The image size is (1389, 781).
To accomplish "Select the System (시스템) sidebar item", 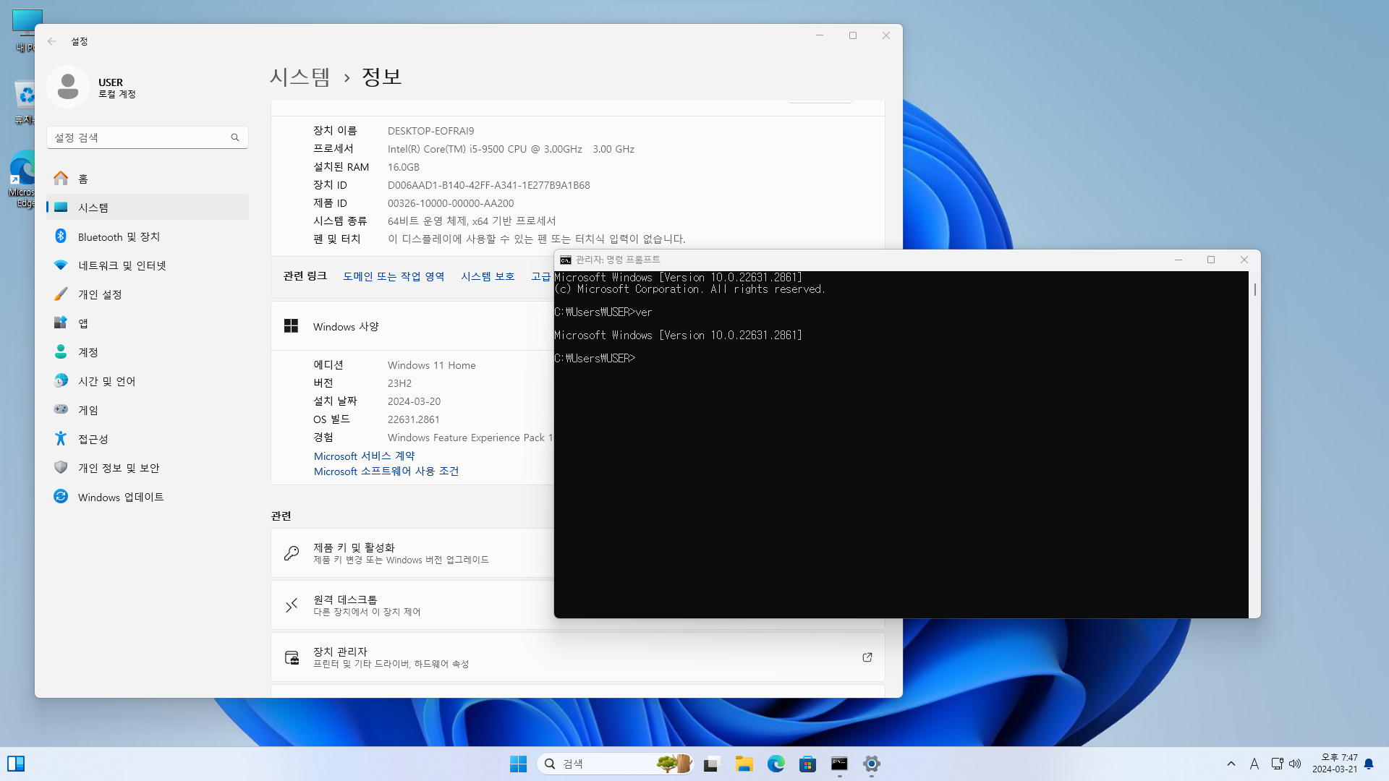I will click(x=148, y=208).
